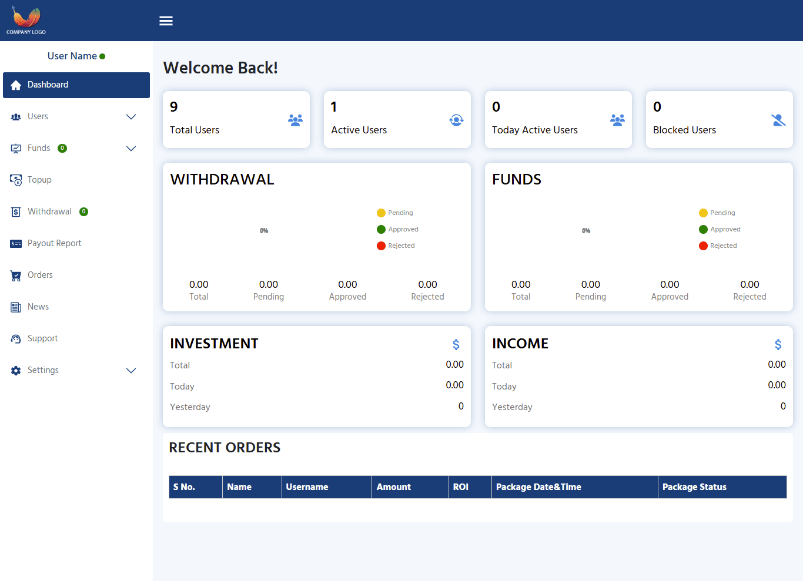Open the Support link
Image resolution: width=803 pixels, height=581 pixels.
[42, 338]
